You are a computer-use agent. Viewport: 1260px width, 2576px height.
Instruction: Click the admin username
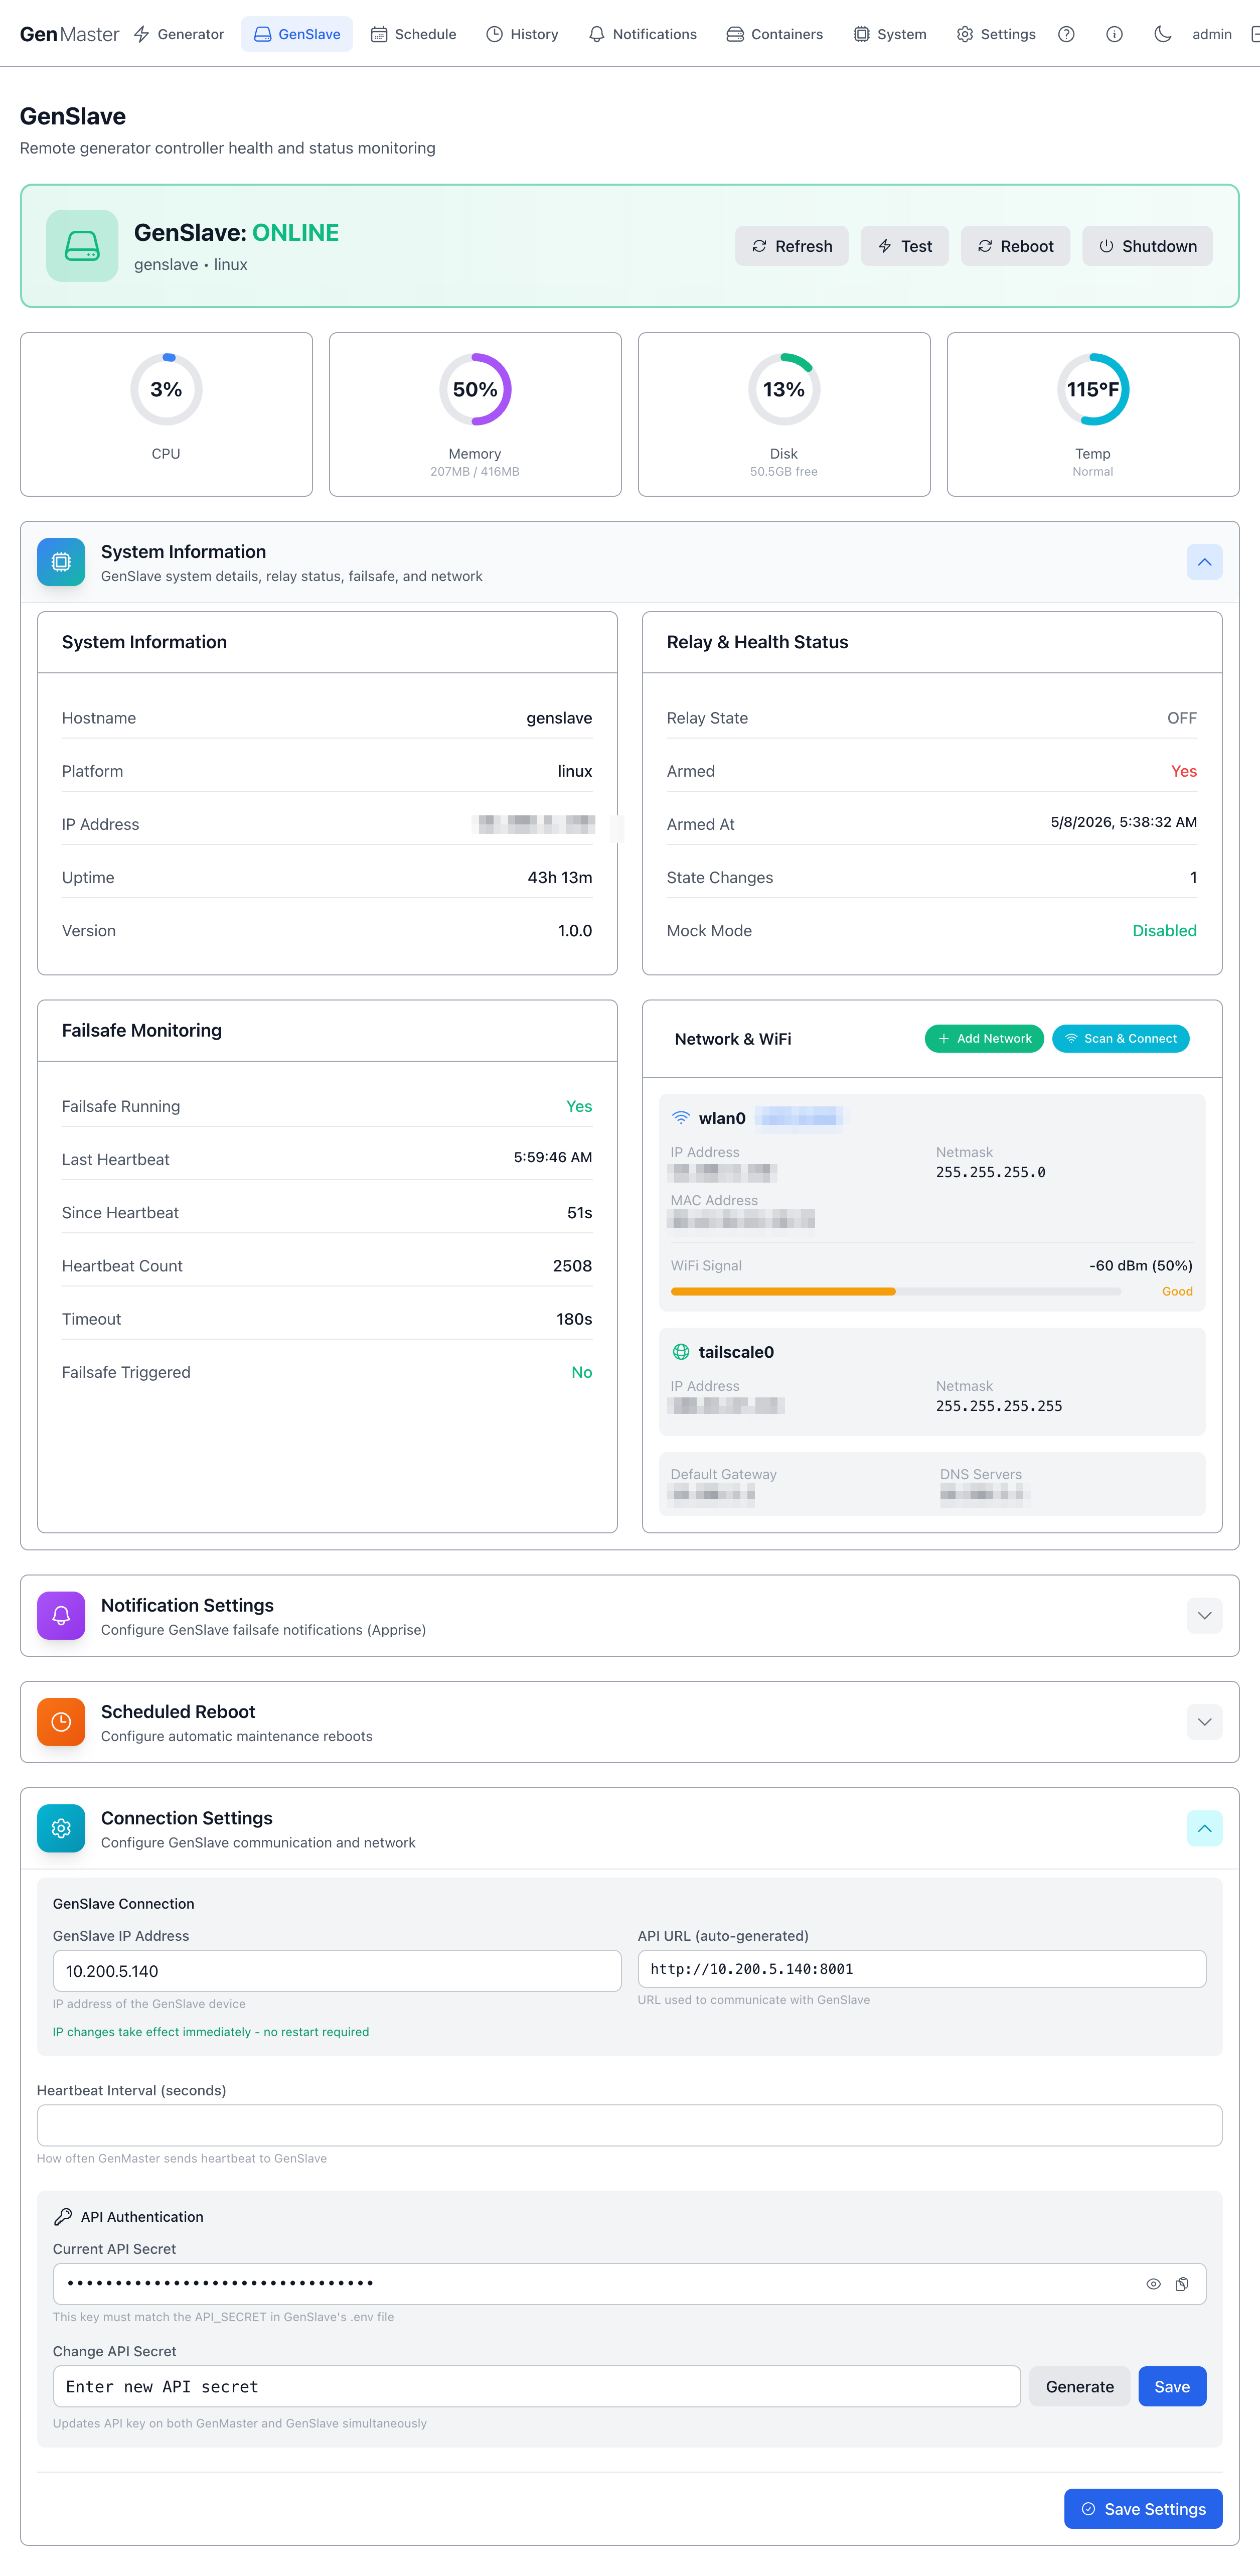1212,34
